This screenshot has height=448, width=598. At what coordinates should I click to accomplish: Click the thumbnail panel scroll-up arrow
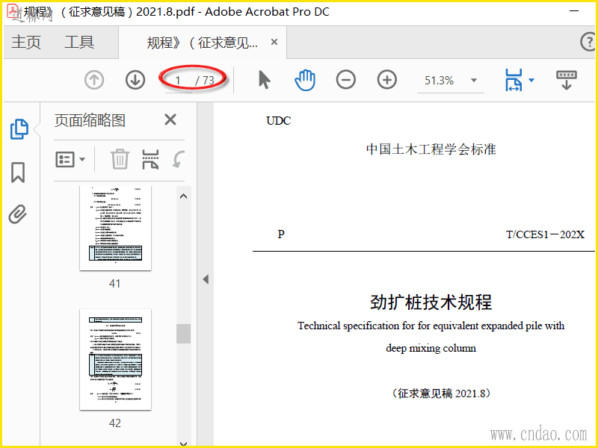(183, 196)
